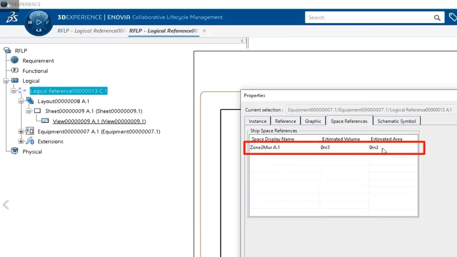This screenshot has height=257, width=457.
Task: Click the View00000009 view icon
Action: (x=45, y=120)
